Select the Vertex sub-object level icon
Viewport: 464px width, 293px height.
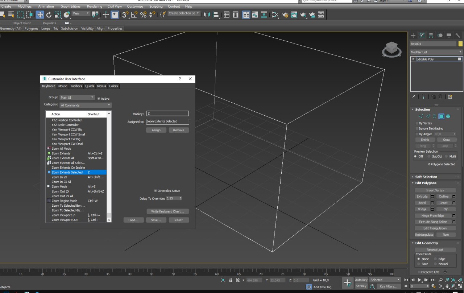pos(421,116)
